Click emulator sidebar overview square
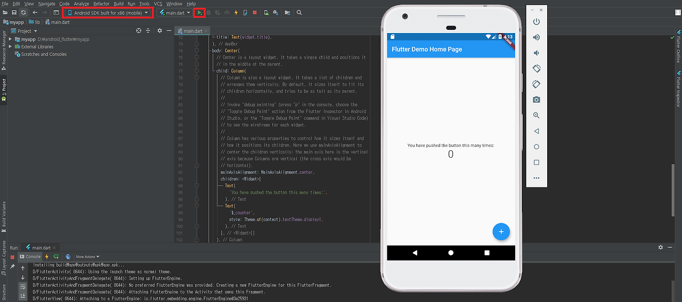This screenshot has width=682, height=302. click(537, 162)
